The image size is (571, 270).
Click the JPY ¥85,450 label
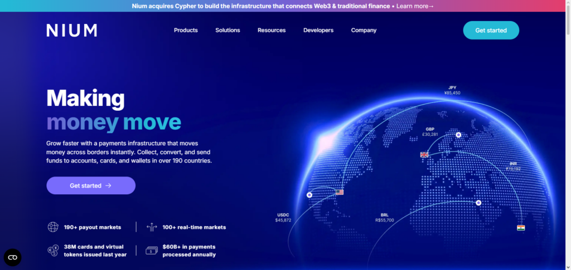click(x=452, y=90)
